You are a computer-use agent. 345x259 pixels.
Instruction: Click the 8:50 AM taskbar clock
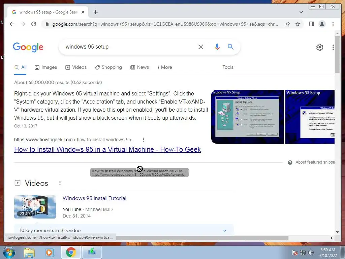328,252
